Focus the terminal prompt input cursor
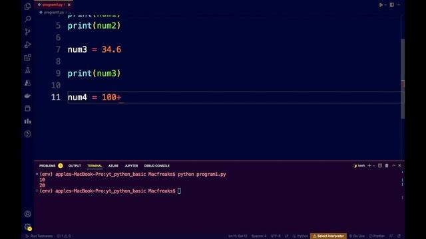This screenshot has height=239, width=426. (x=179, y=191)
